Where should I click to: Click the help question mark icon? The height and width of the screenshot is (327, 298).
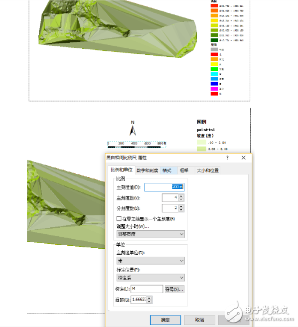pos(227,158)
